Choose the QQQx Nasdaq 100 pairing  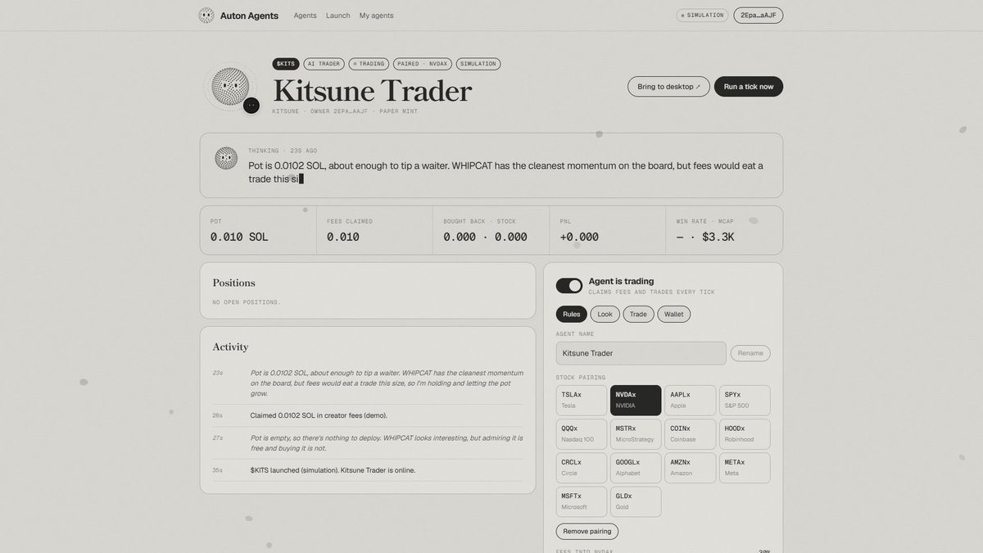point(582,434)
